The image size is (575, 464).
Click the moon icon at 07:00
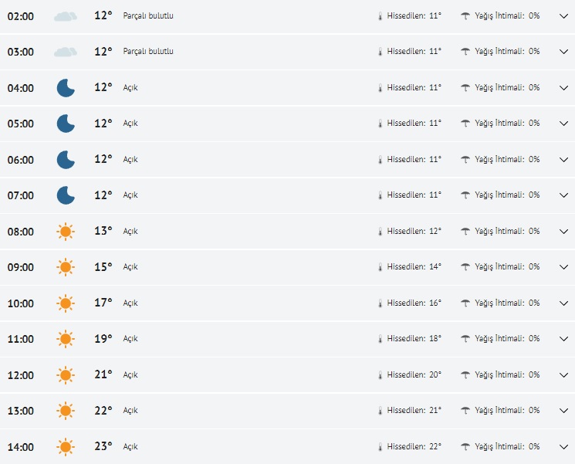(66, 195)
